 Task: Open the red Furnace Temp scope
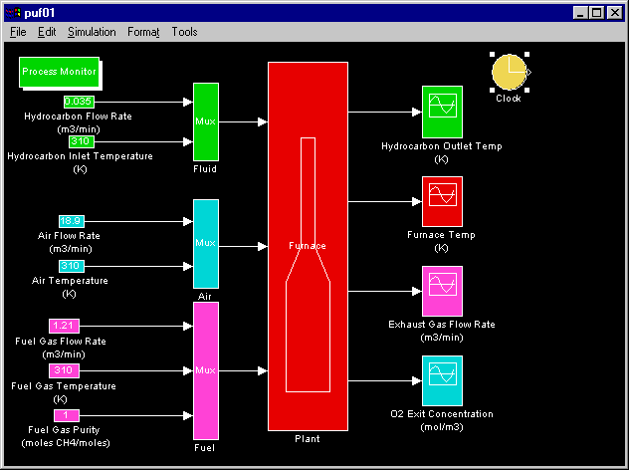(442, 202)
